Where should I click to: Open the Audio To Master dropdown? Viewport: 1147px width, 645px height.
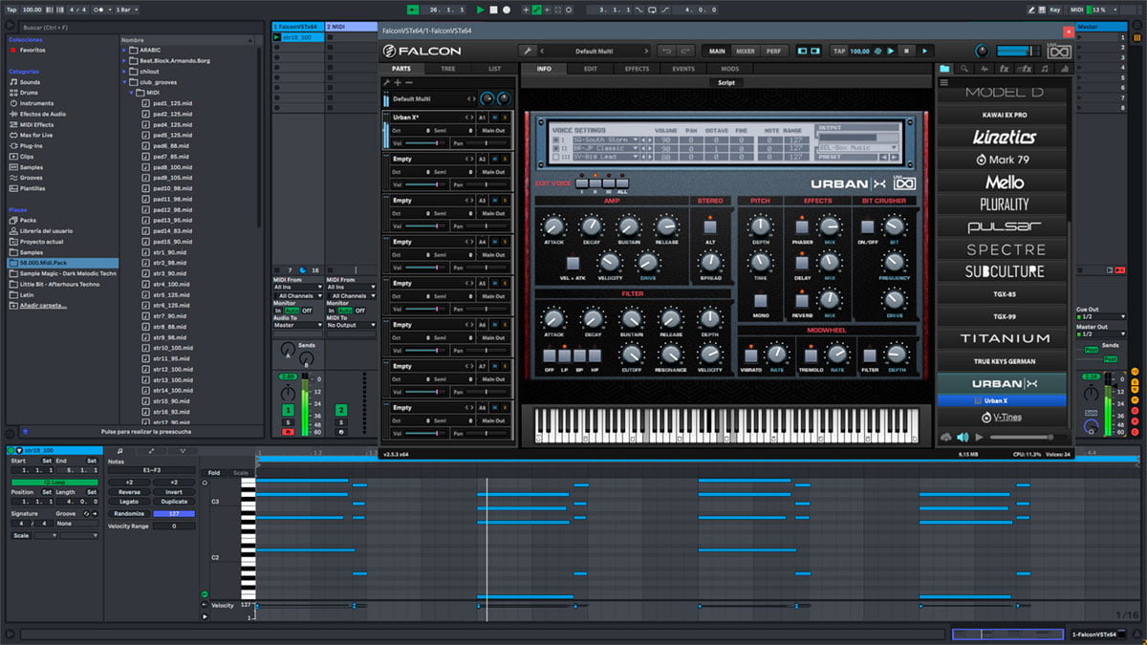tap(296, 325)
